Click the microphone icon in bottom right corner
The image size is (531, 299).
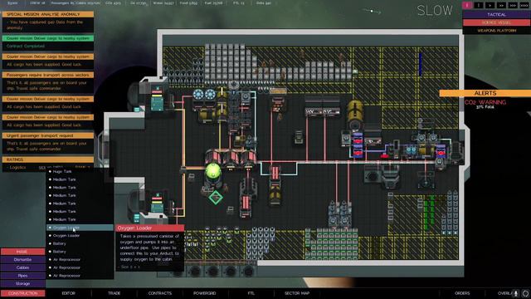[x=516, y=293]
